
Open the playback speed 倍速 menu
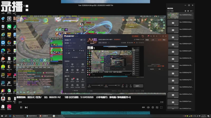(143, 108)
